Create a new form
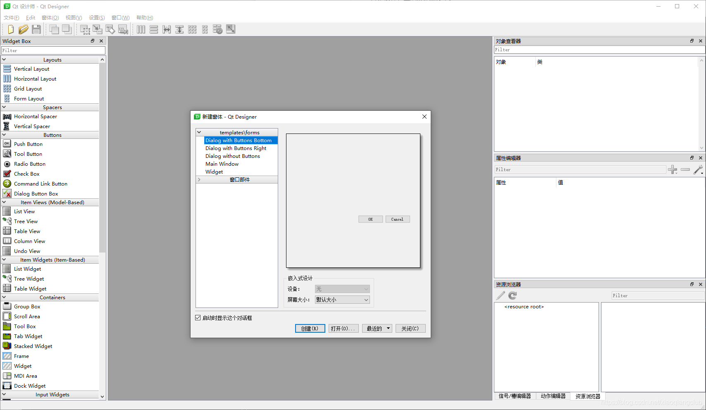 coord(10,29)
